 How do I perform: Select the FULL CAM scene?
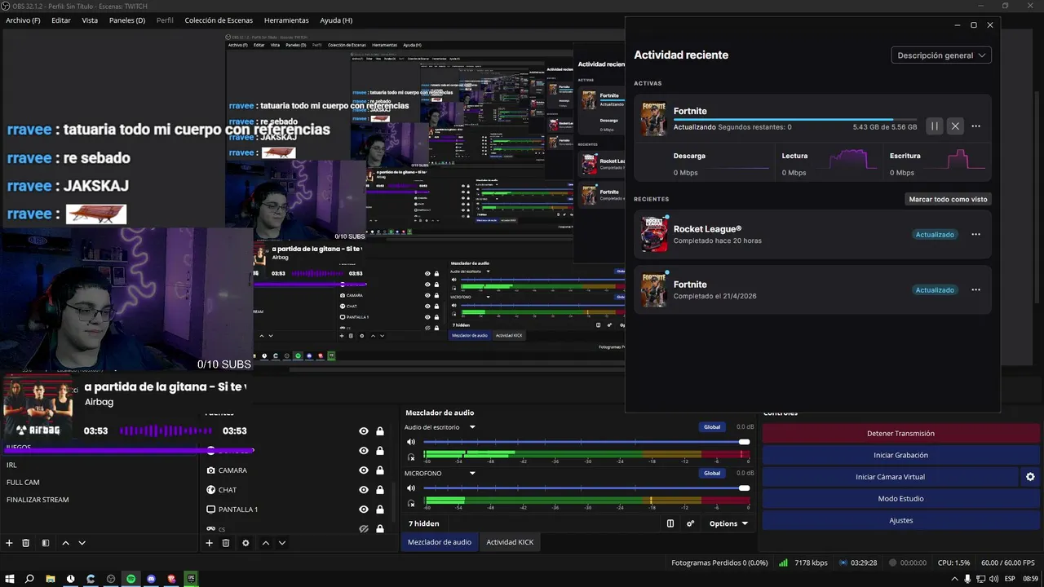pos(23,483)
